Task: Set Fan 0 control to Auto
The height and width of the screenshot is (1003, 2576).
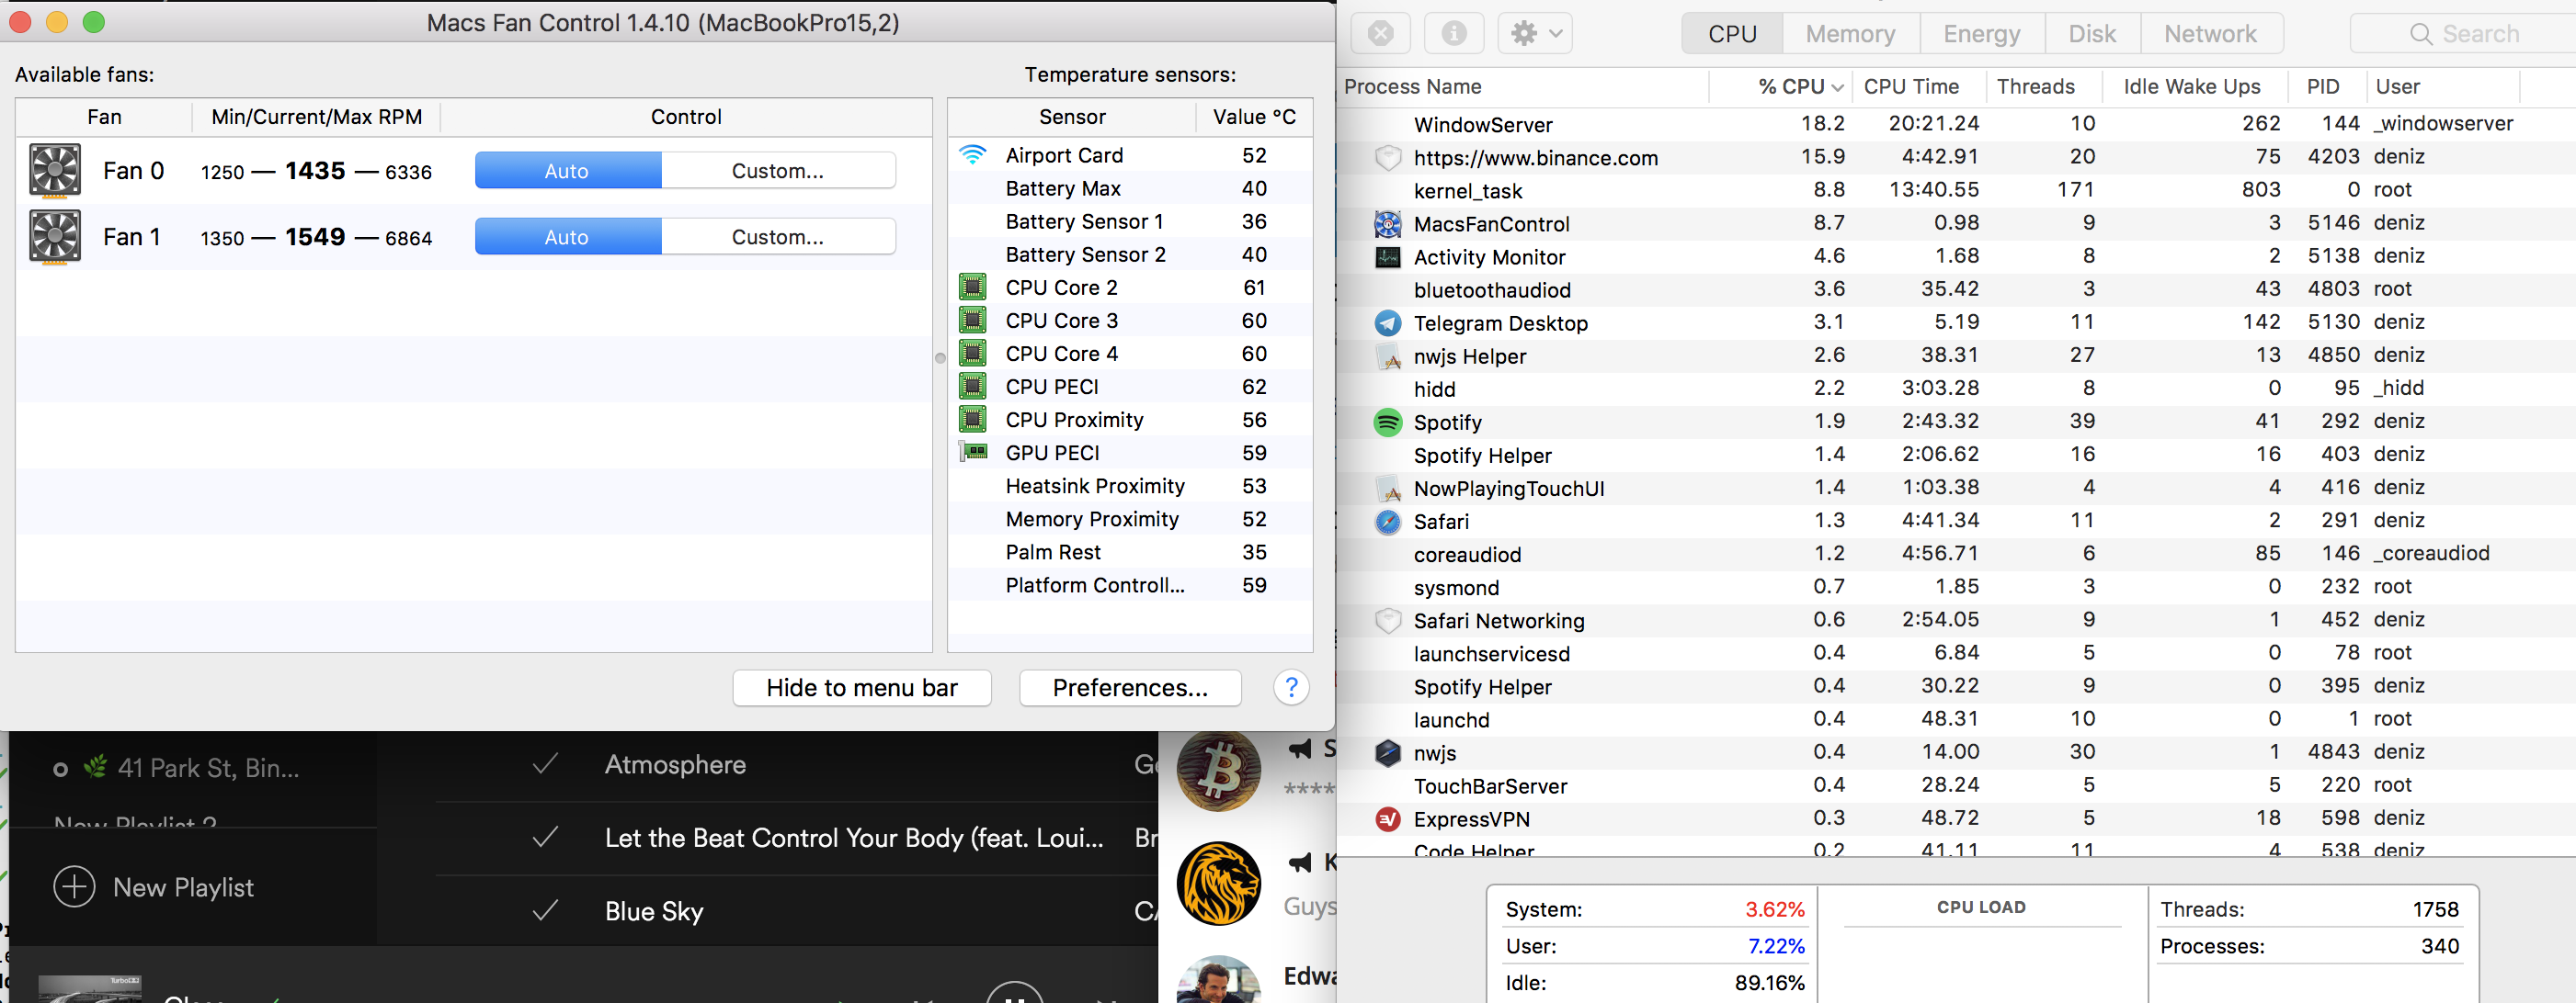Action: pos(567,171)
